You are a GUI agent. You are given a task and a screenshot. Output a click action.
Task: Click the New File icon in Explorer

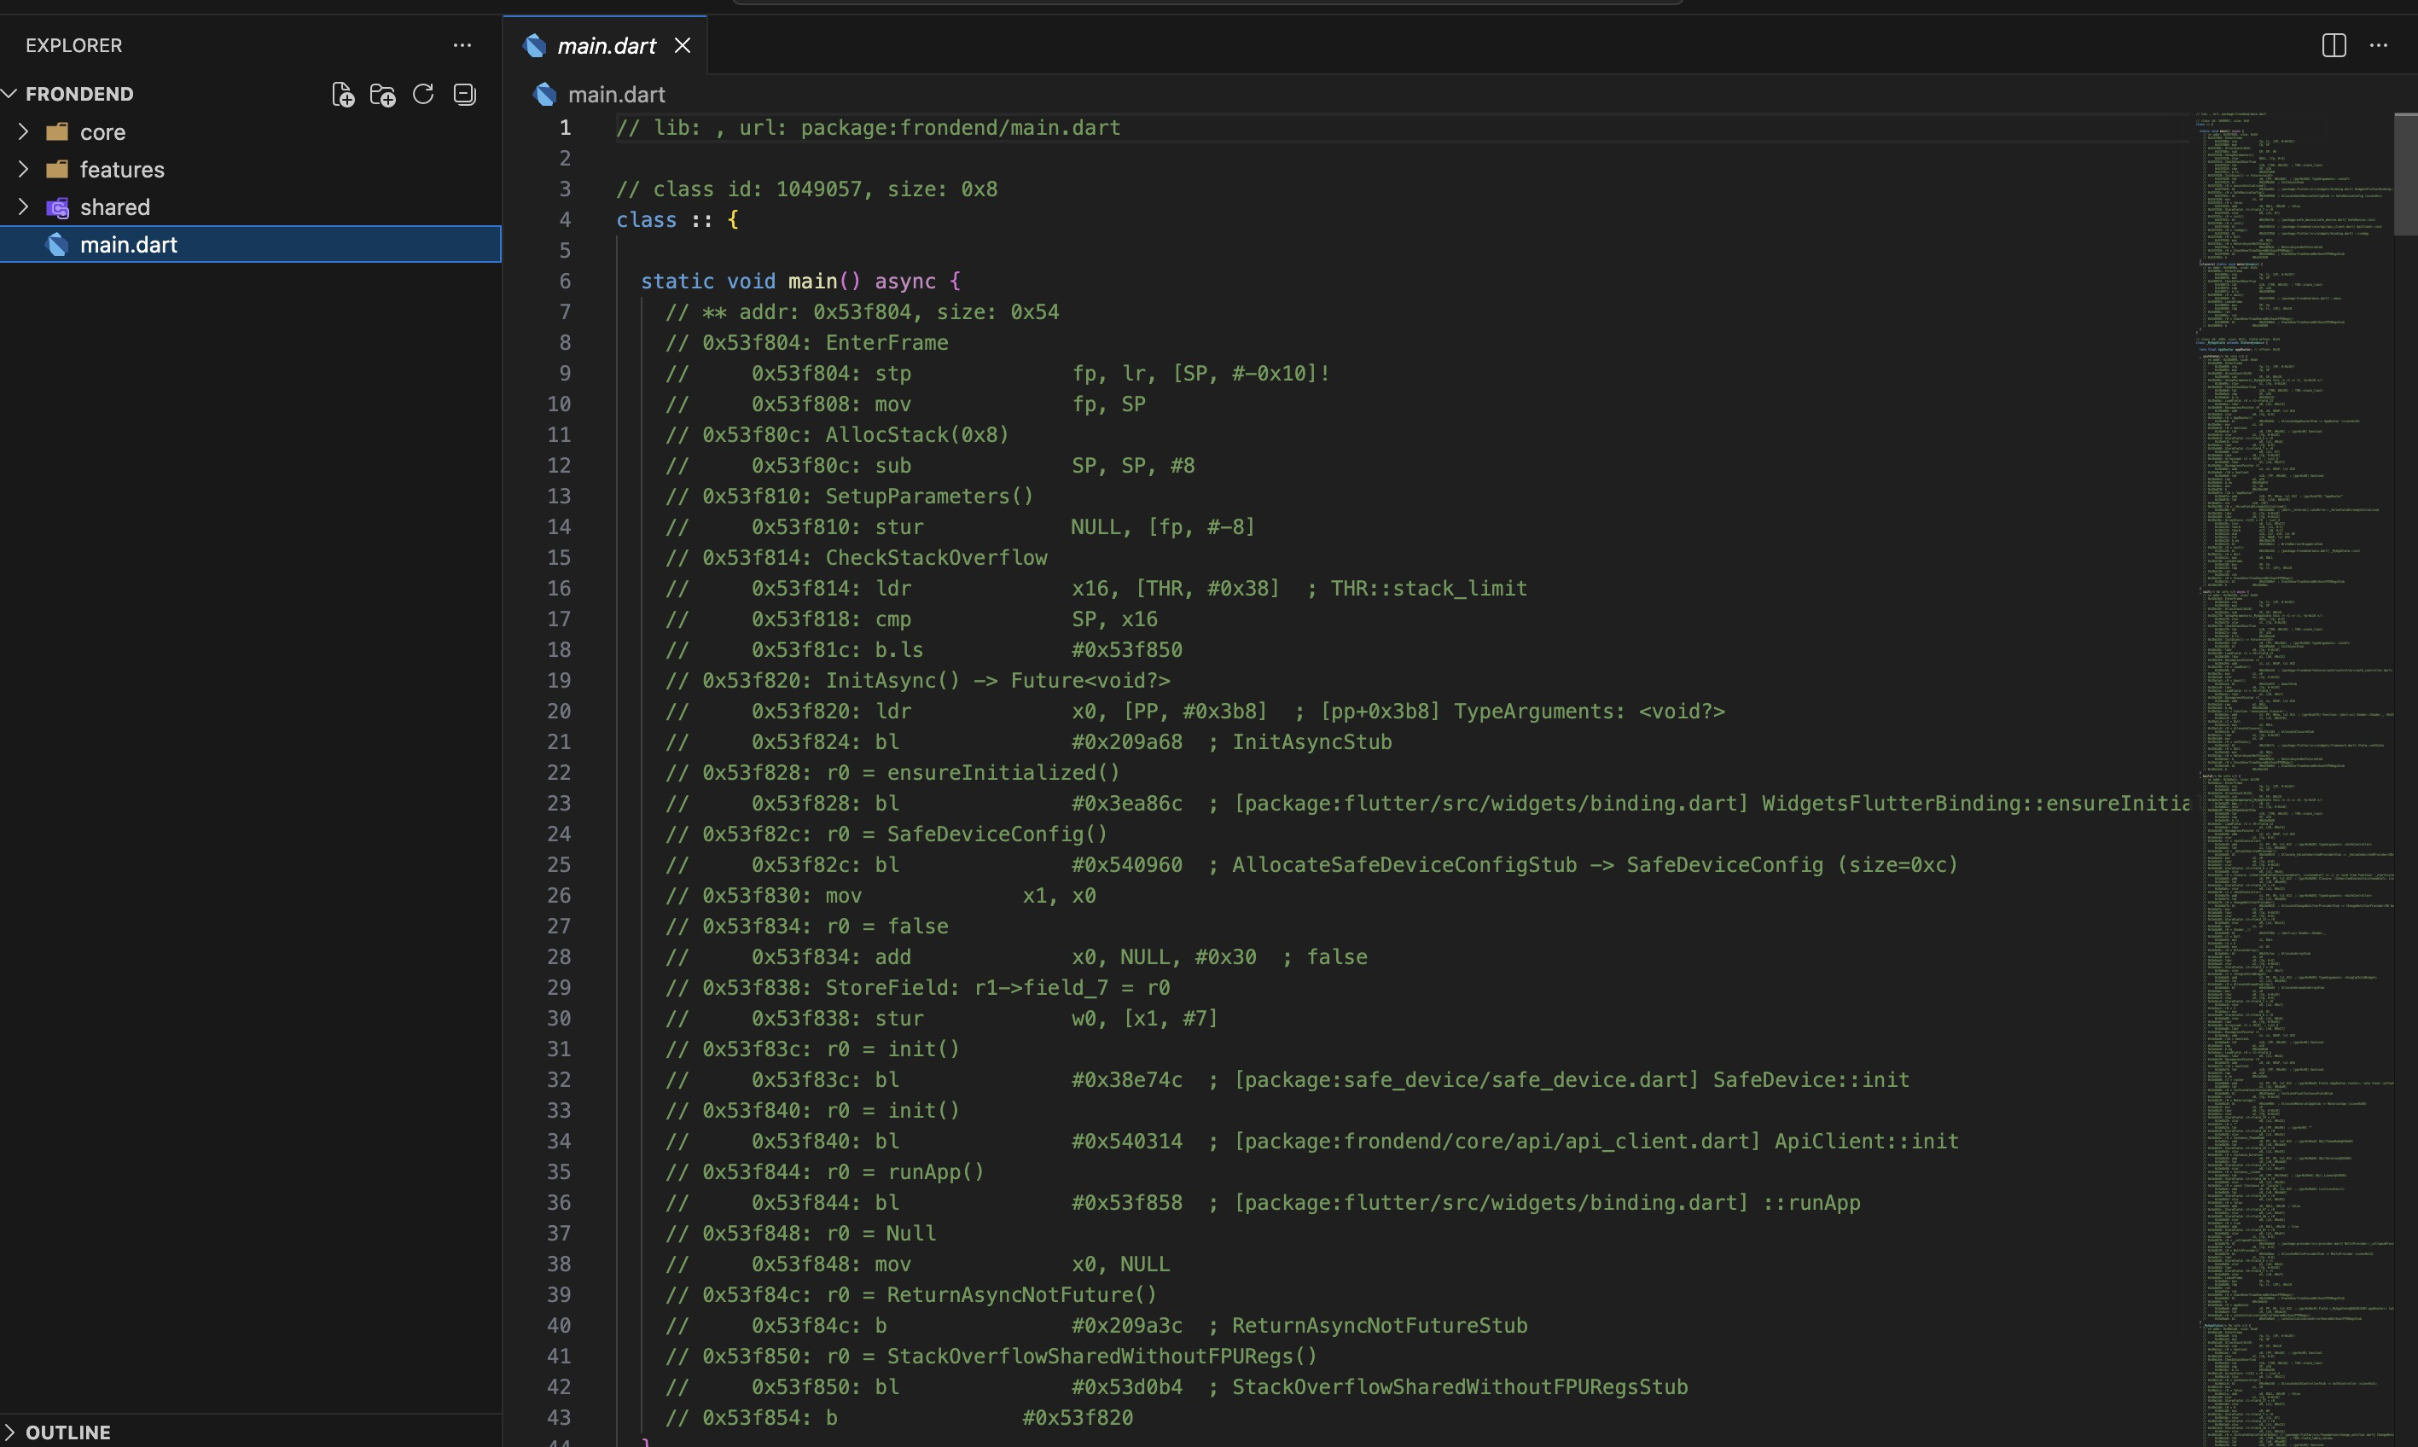coord(342,95)
